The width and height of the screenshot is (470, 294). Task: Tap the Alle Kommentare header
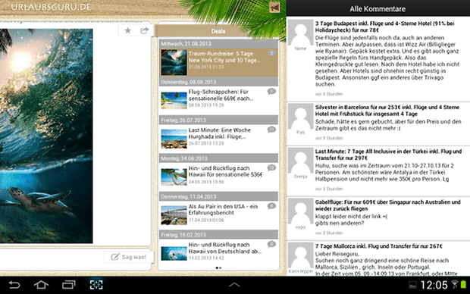click(x=378, y=8)
